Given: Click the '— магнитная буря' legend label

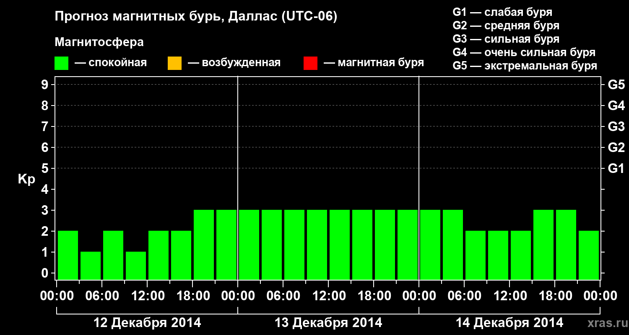Looking at the screenshot, I should [374, 63].
